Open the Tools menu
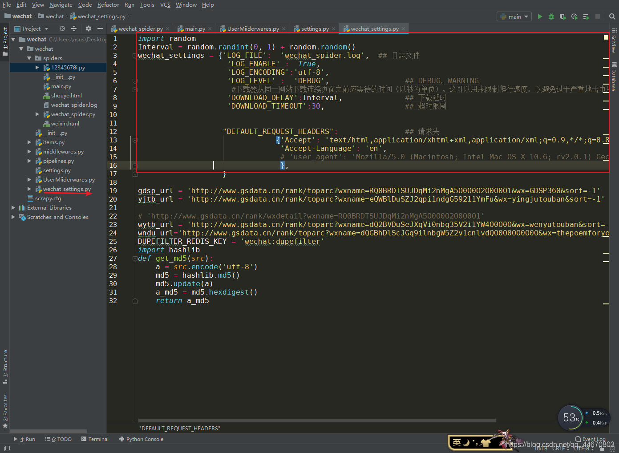The image size is (619, 453). pos(147,4)
